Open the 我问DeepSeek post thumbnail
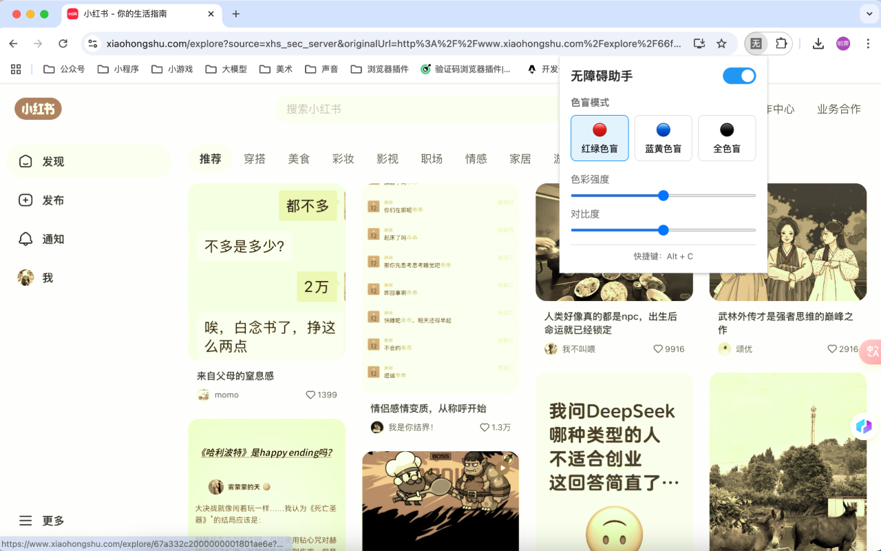The height and width of the screenshot is (551, 881). [614, 462]
